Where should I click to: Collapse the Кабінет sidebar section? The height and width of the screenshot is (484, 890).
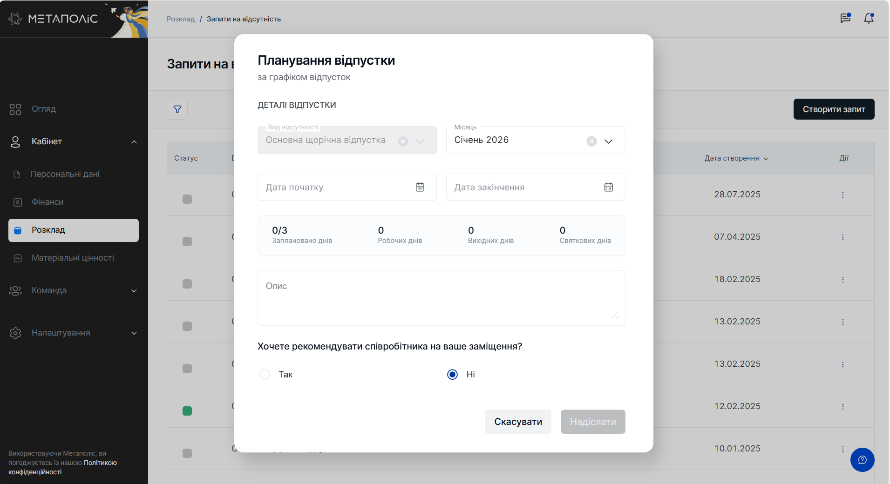click(134, 142)
